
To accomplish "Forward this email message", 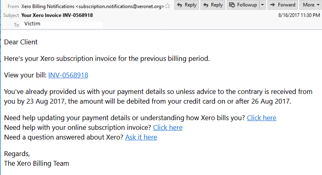I will pyautogui.click(x=282, y=5).
